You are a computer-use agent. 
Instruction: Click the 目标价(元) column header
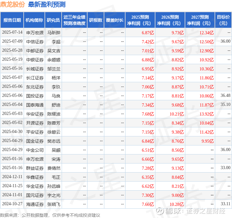click(x=223, y=20)
